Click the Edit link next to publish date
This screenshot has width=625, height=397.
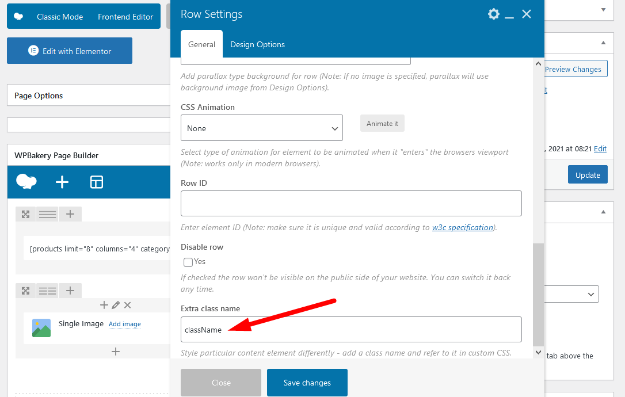[600, 148]
